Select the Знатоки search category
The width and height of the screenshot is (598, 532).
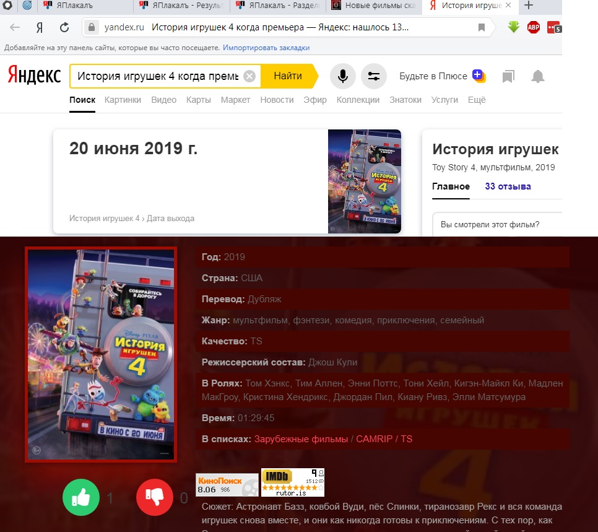pyautogui.click(x=405, y=100)
